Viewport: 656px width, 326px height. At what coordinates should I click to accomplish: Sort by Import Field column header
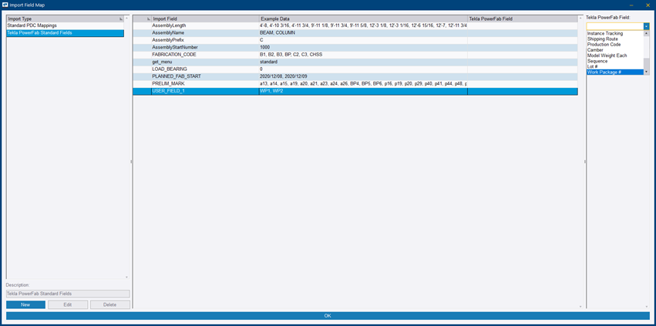[x=205, y=18]
